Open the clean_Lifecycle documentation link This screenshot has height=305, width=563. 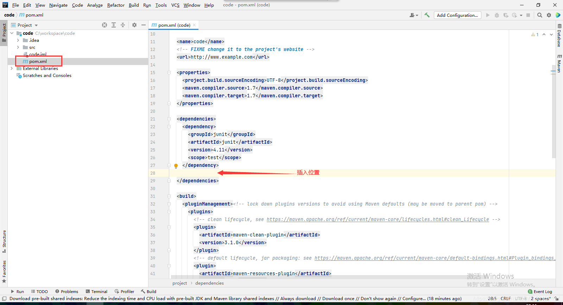[378, 220]
